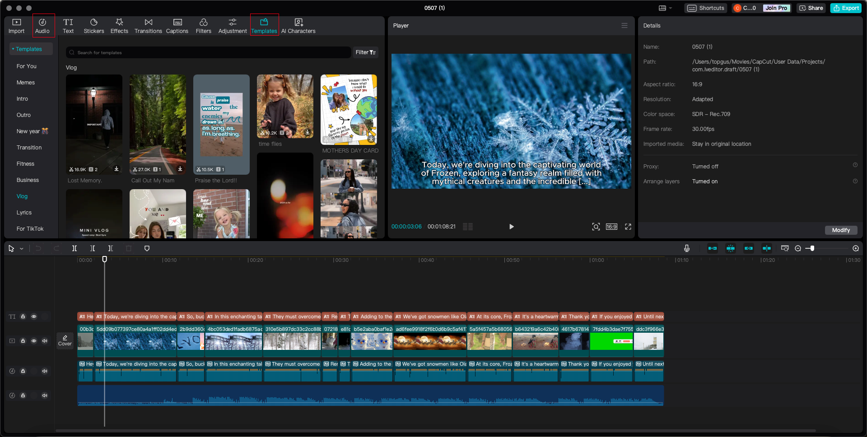Collapse the Templates category disclosure triangle
Viewport: 867px width, 437px height.
coord(14,49)
